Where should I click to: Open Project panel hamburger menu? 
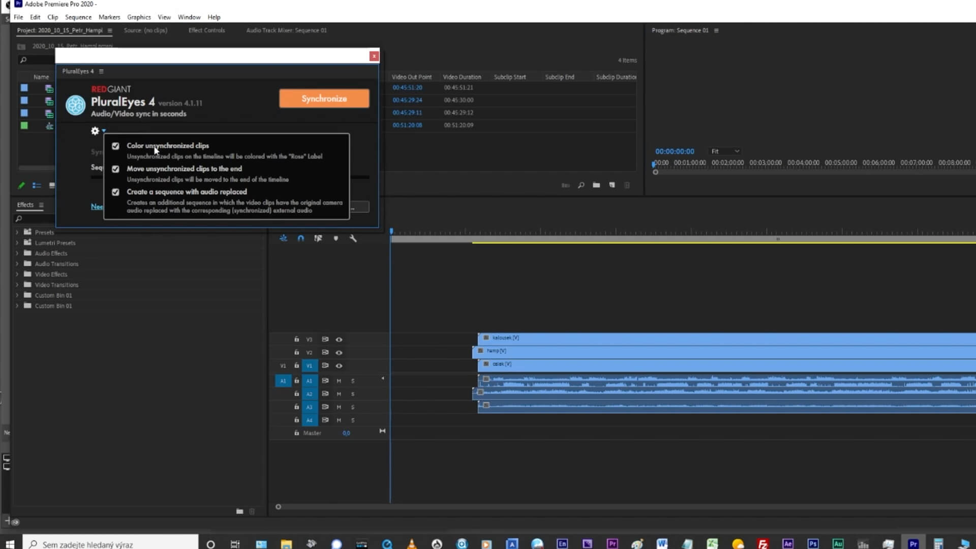tap(110, 30)
